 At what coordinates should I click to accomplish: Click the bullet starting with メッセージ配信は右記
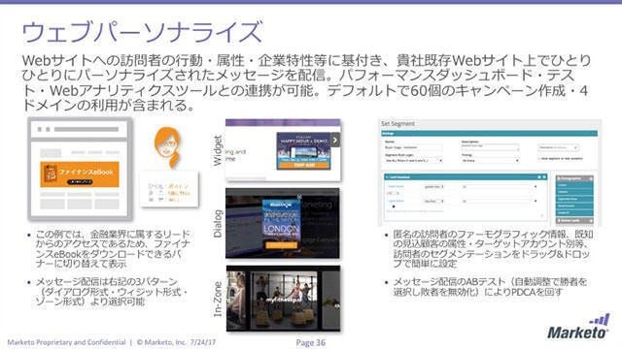112,292
